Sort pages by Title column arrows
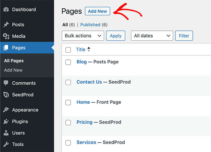This screenshot has height=152, width=211. coord(89,50)
